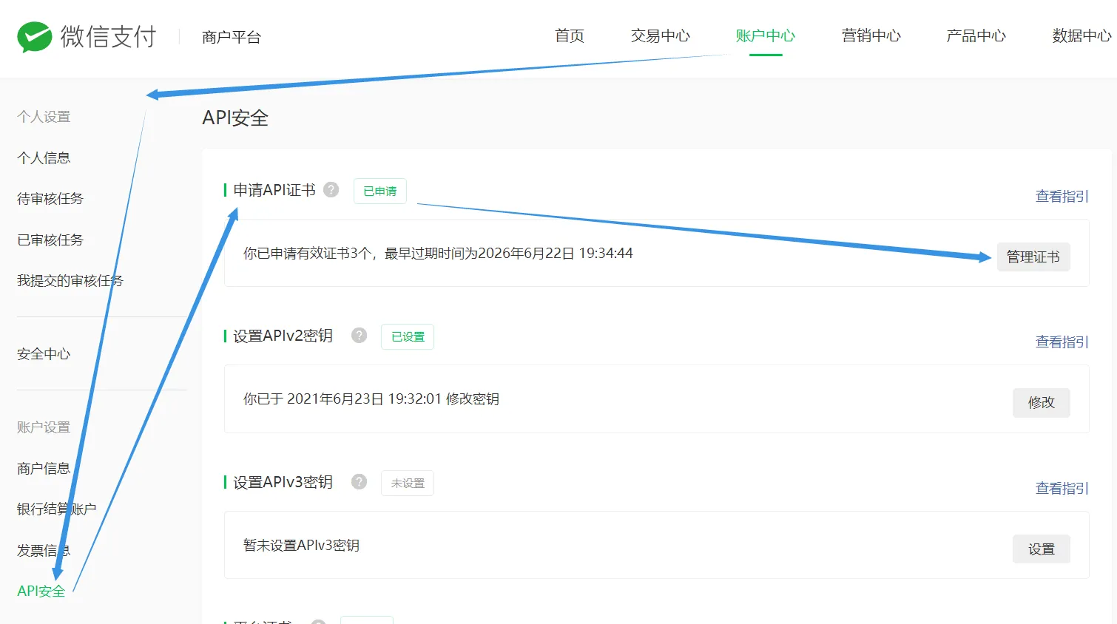Open 查看指引 link for APIv2 key
The height and width of the screenshot is (624, 1117).
pyautogui.click(x=1062, y=342)
